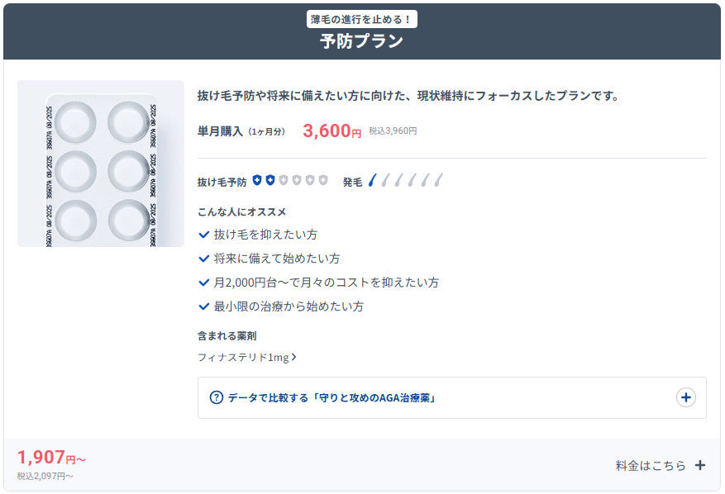This screenshot has height=494, width=725.
Task: Click the chevron arrow after フィナステリド1mg
Action: pos(294,358)
